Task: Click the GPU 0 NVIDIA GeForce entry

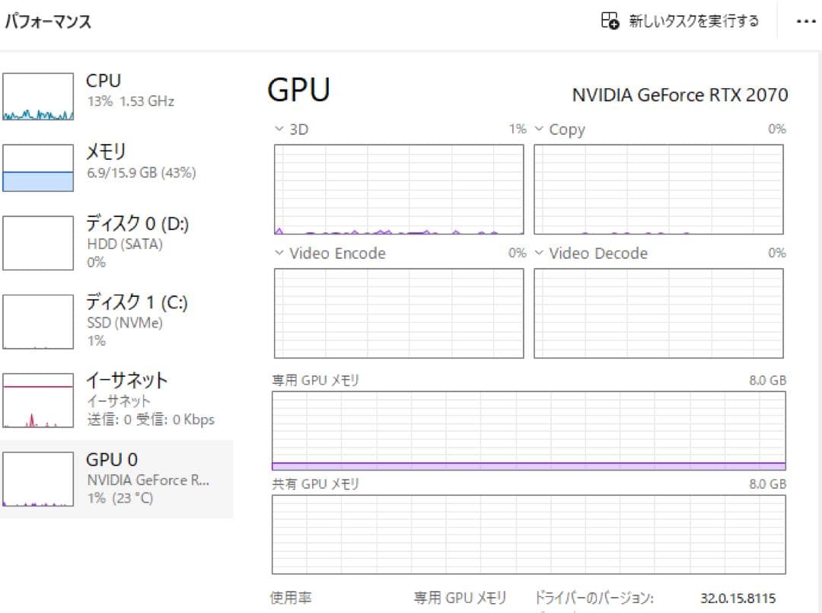Action: 147,479
